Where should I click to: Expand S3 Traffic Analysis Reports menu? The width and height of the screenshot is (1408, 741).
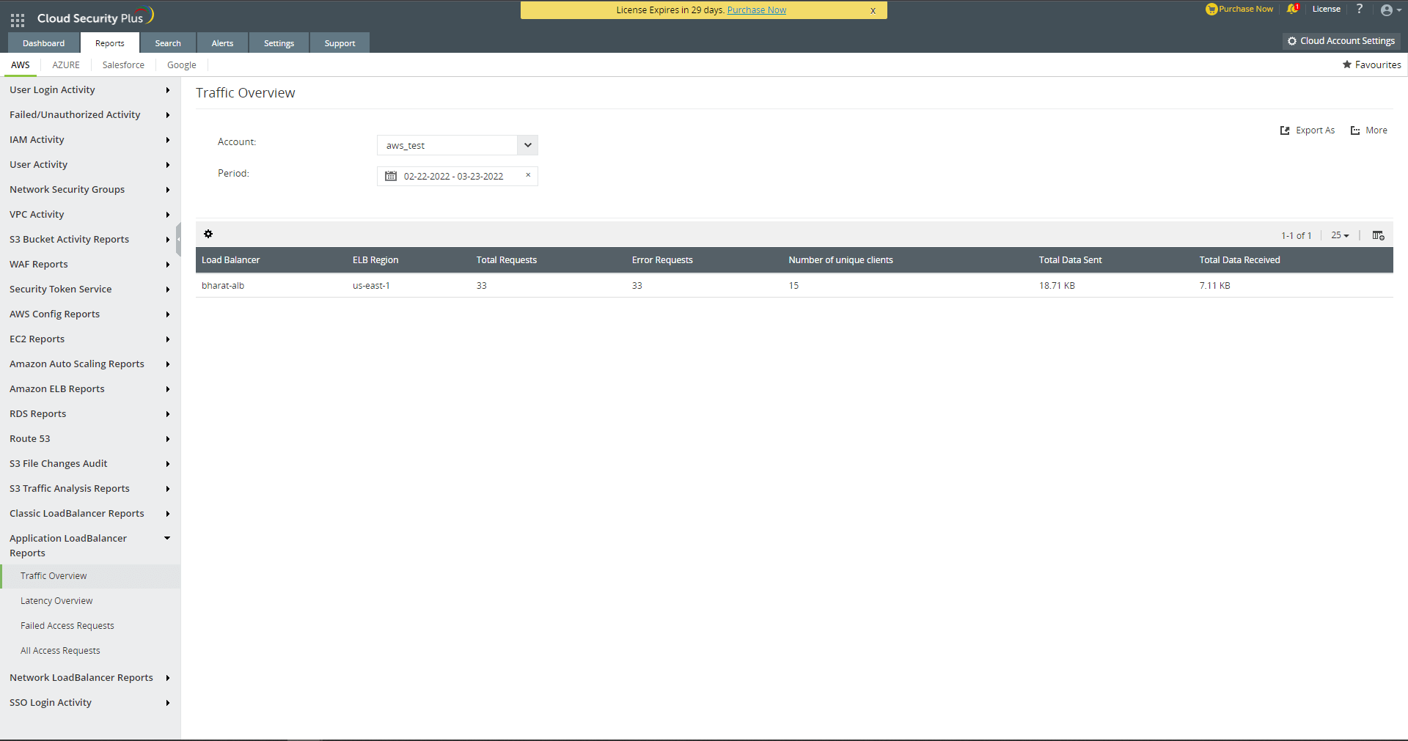click(90, 489)
